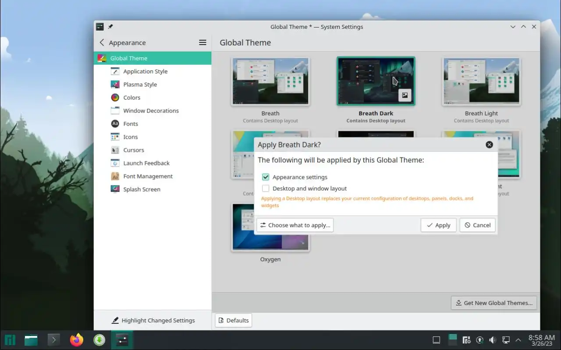Uncheck Appearance settings checkbox
561x350 pixels.
[266, 177]
